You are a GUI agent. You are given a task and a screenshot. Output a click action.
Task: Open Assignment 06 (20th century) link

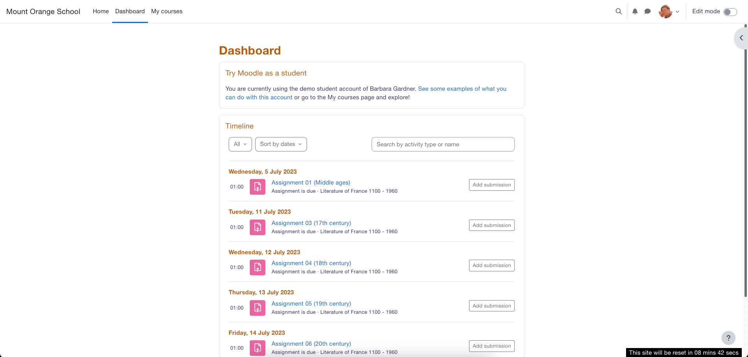coord(311,344)
